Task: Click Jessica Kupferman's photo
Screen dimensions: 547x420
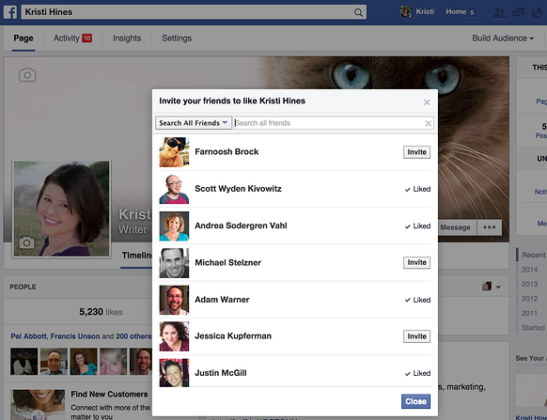Action: point(174,336)
